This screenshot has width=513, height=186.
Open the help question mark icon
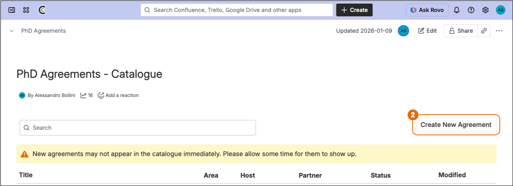[x=471, y=10]
